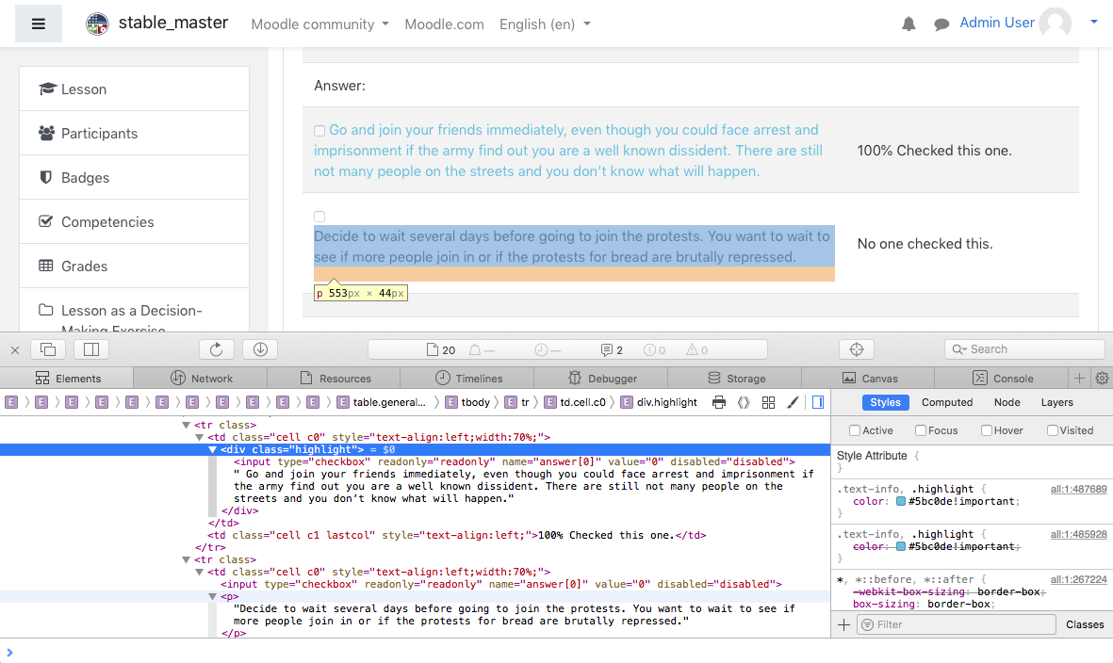Screen dimensions: 1113x663
Task: Detach inspector into separate window
Action: [48, 349]
